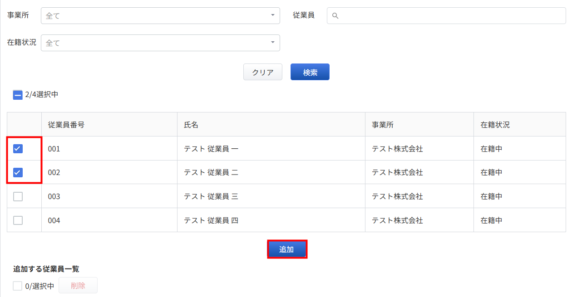This screenshot has height=297, width=572.
Task: Open the 在籍状況 filter dropdown
Action: 160,43
